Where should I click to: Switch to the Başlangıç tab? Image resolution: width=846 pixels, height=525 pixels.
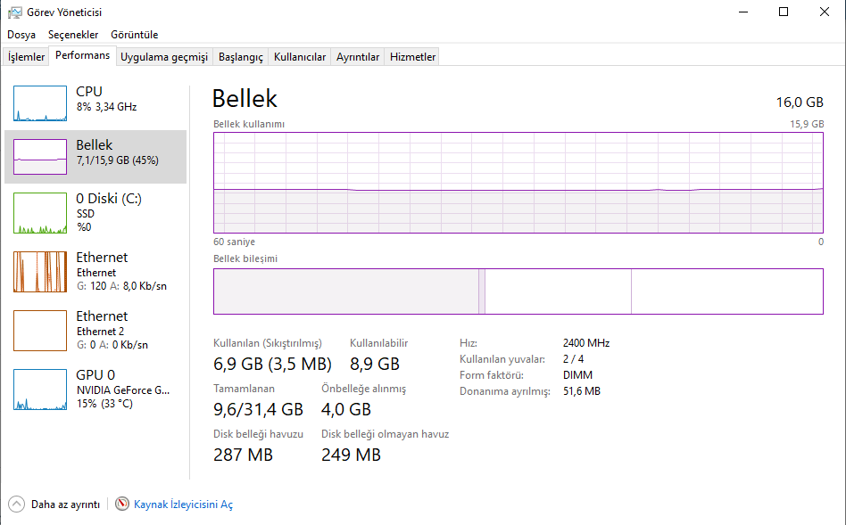point(241,57)
